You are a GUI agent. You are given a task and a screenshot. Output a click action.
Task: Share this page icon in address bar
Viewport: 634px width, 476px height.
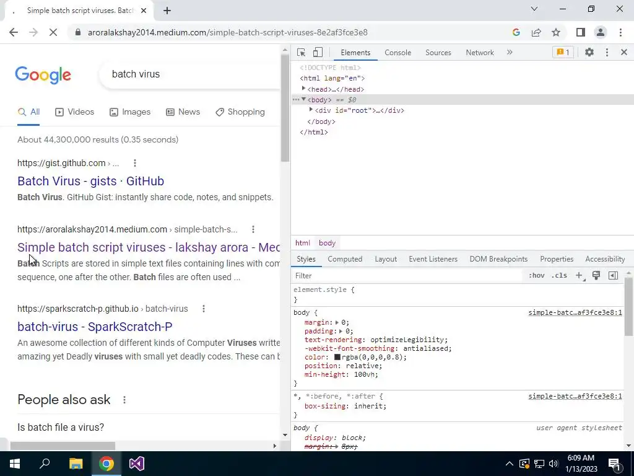536,32
